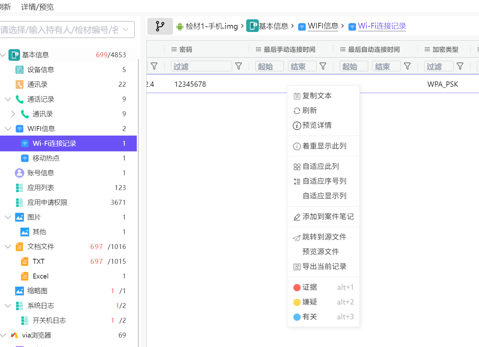Click the funnel icon for 最后自动连接时间 column
This screenshot has width=479, height=347.
[407, 66]
